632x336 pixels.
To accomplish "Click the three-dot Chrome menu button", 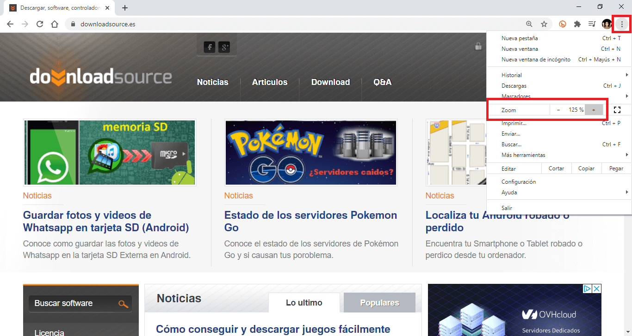I will pos(622,24).
